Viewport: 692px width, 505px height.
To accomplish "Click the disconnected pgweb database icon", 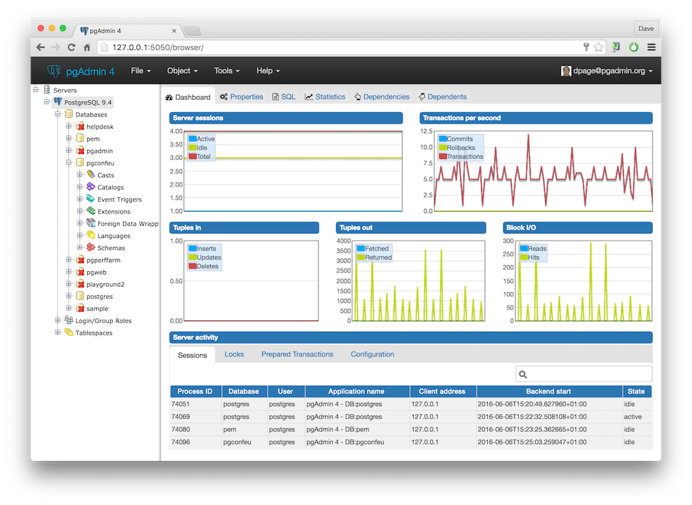I will pos(80,272).
